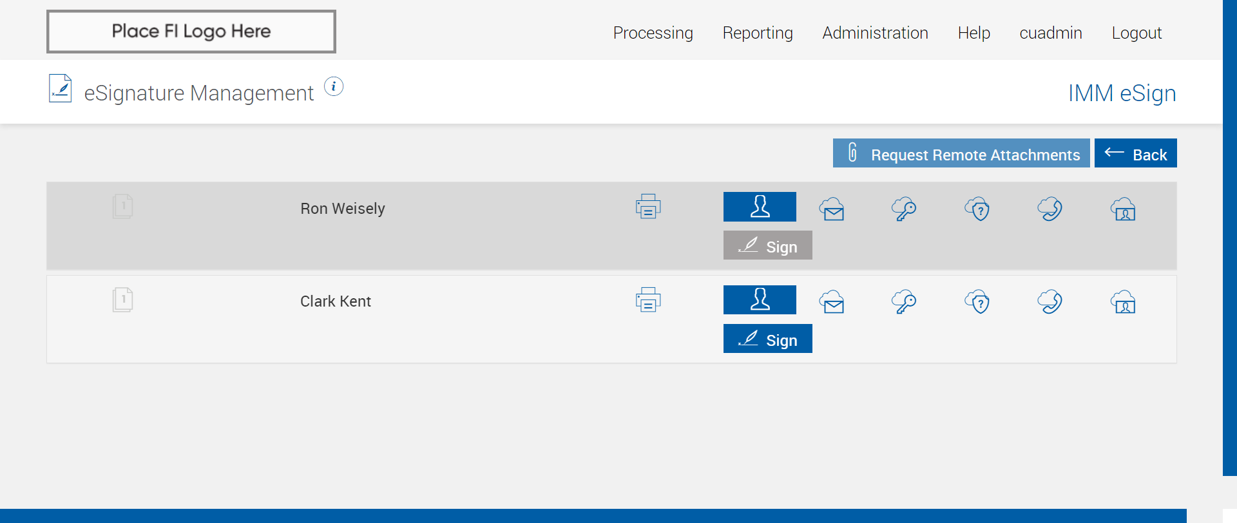Open the Reporting menu
The height and width of the screenshot is (523, 1237).
(x=758, y=33)
